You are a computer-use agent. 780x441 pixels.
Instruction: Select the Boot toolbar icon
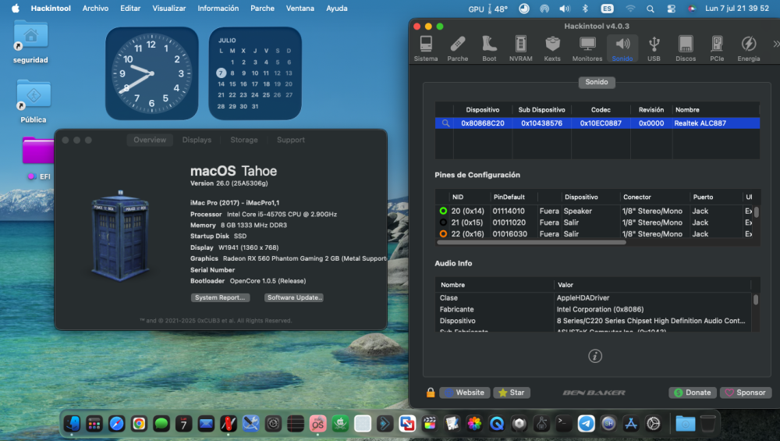point(489,48)
